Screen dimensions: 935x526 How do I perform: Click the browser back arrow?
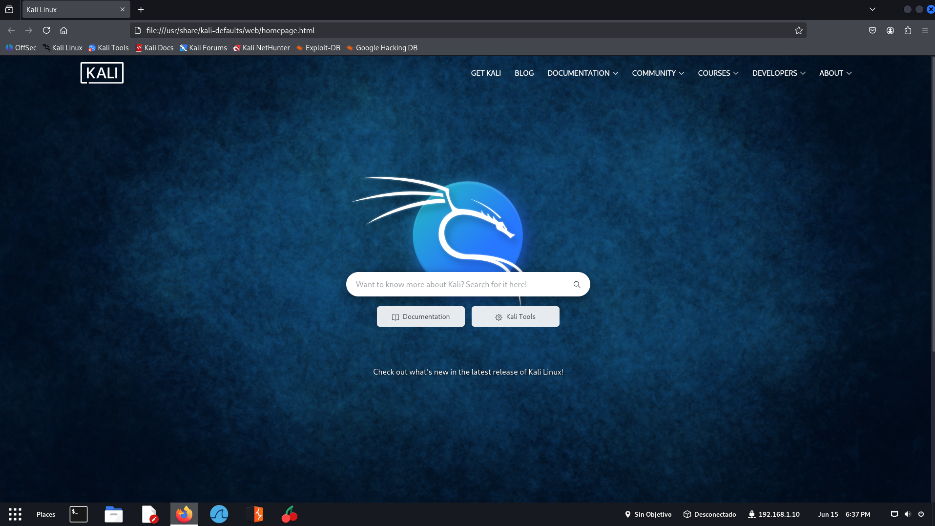(x=11, y=30)
